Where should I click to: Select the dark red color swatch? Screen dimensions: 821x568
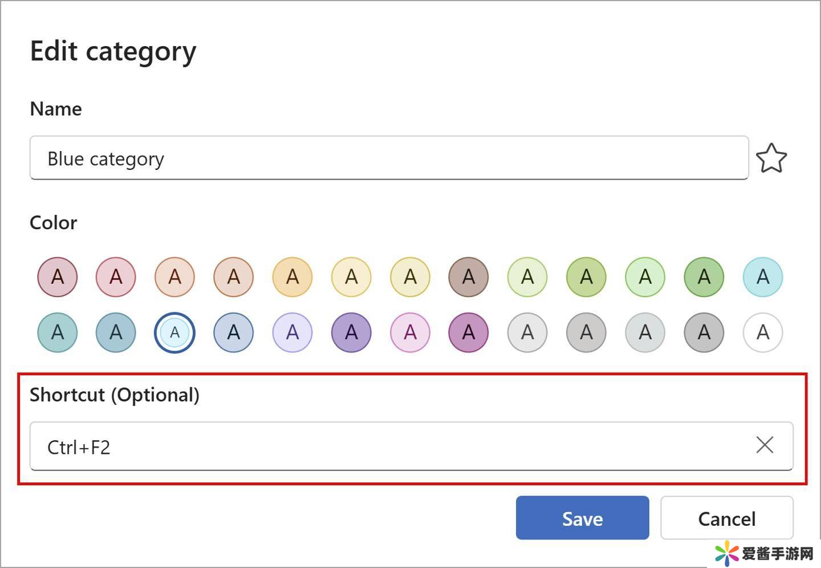click(x=58, y=277)
